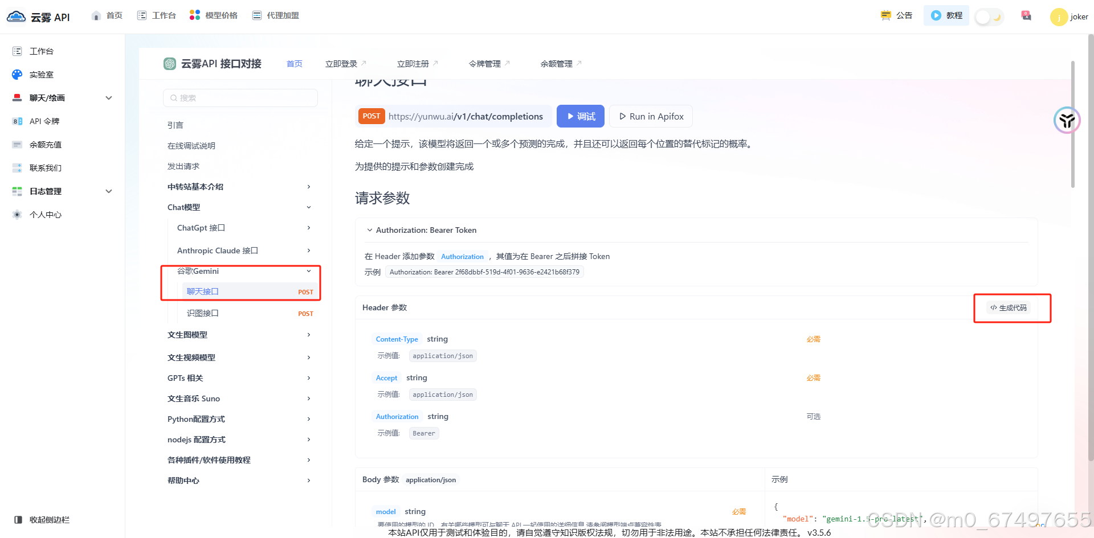Image resolution: width=1094 pixels, height=538 pixels.
Task: Expand 帮助中心 section
Action: point(240,480)
